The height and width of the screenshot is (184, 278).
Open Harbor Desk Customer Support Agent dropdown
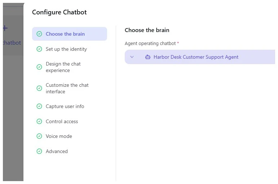pyautogui.click(x=200, y=57)
